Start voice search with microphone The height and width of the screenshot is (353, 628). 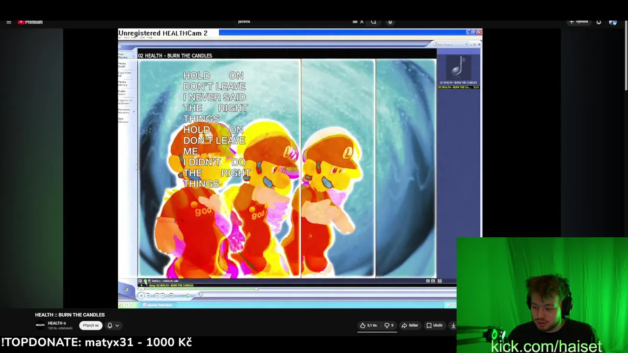coord(390,22)
